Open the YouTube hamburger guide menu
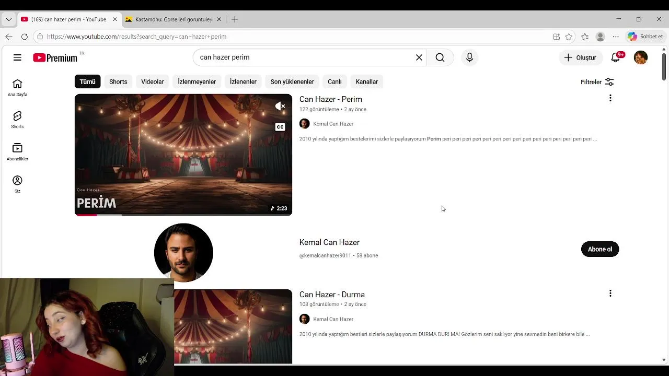The height and width of the screenshot is (376, 669). click(17, 57)
